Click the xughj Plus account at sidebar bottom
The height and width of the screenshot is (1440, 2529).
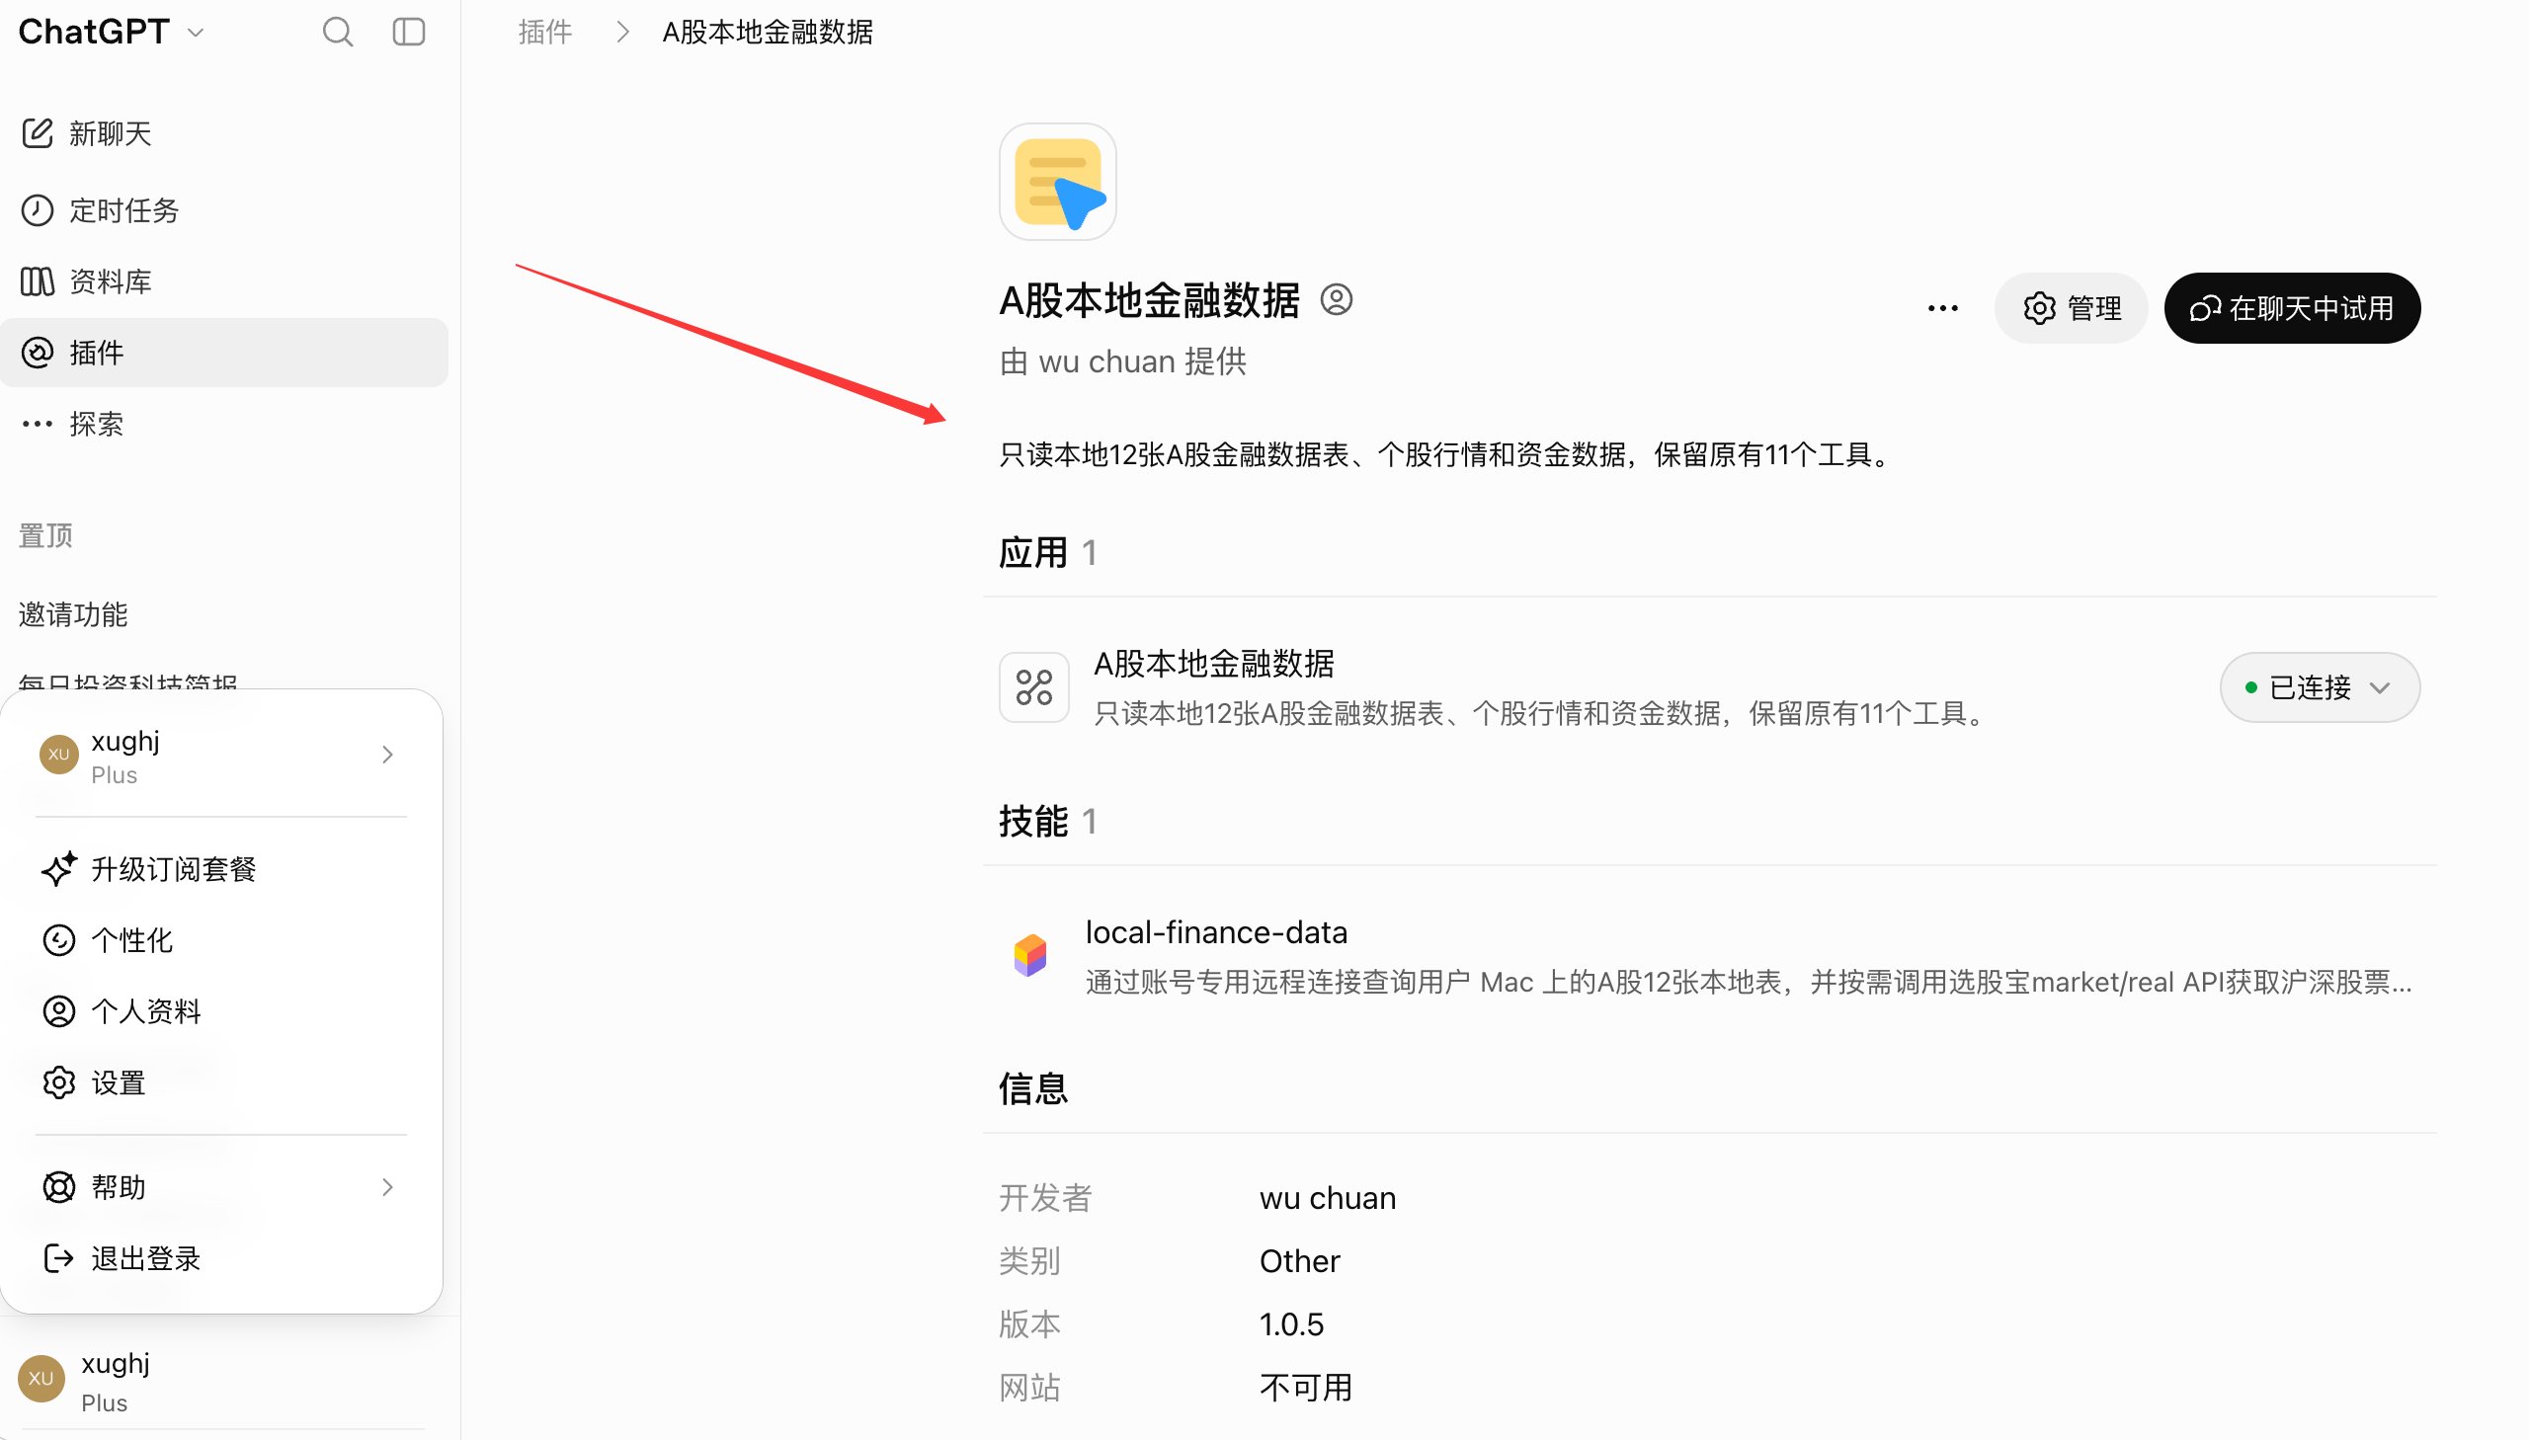223,1380
